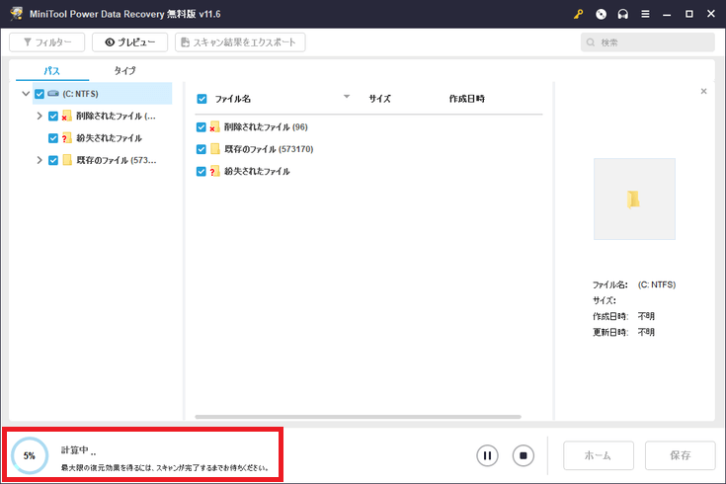Image resolution: width=726 pixels, height=484 pixels.
Task: Click the 5% scan progress circle
Action: pos(30,455)
